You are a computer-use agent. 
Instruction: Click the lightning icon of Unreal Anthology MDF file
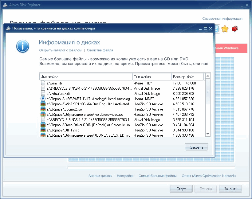point(43,99)
